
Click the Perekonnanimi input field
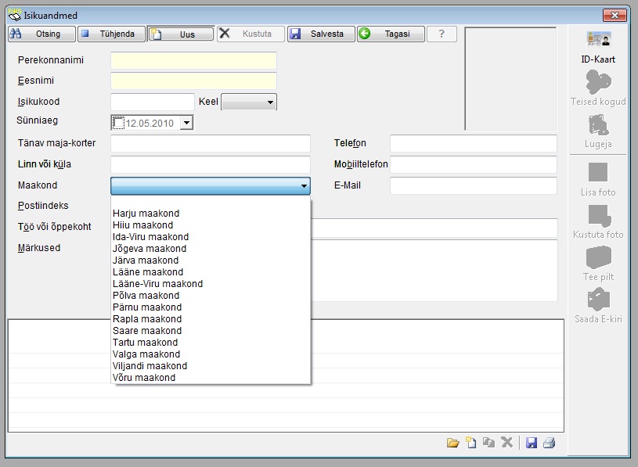[x=193, y=61]
